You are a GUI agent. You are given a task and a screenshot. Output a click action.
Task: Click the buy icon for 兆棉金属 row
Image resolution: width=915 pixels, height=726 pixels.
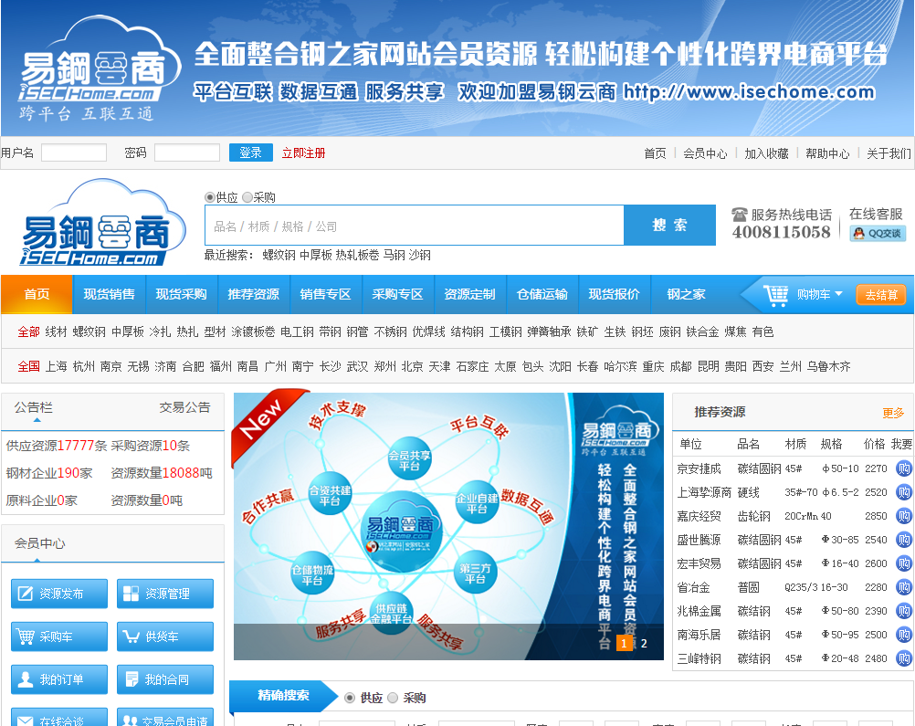point(903,611)
